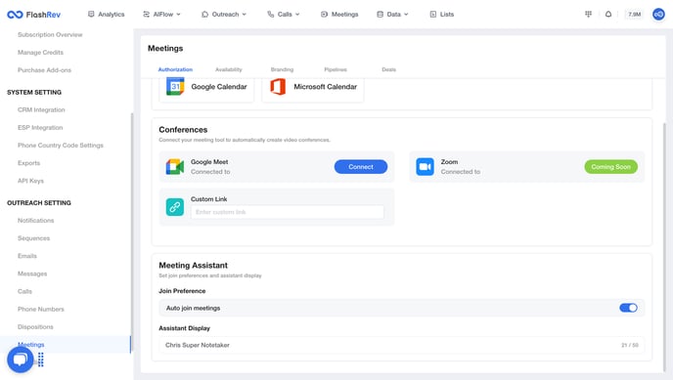Click the FlashRev logo
The height and width of the screenshot is (380, 673).
click(x=34, y=15)
